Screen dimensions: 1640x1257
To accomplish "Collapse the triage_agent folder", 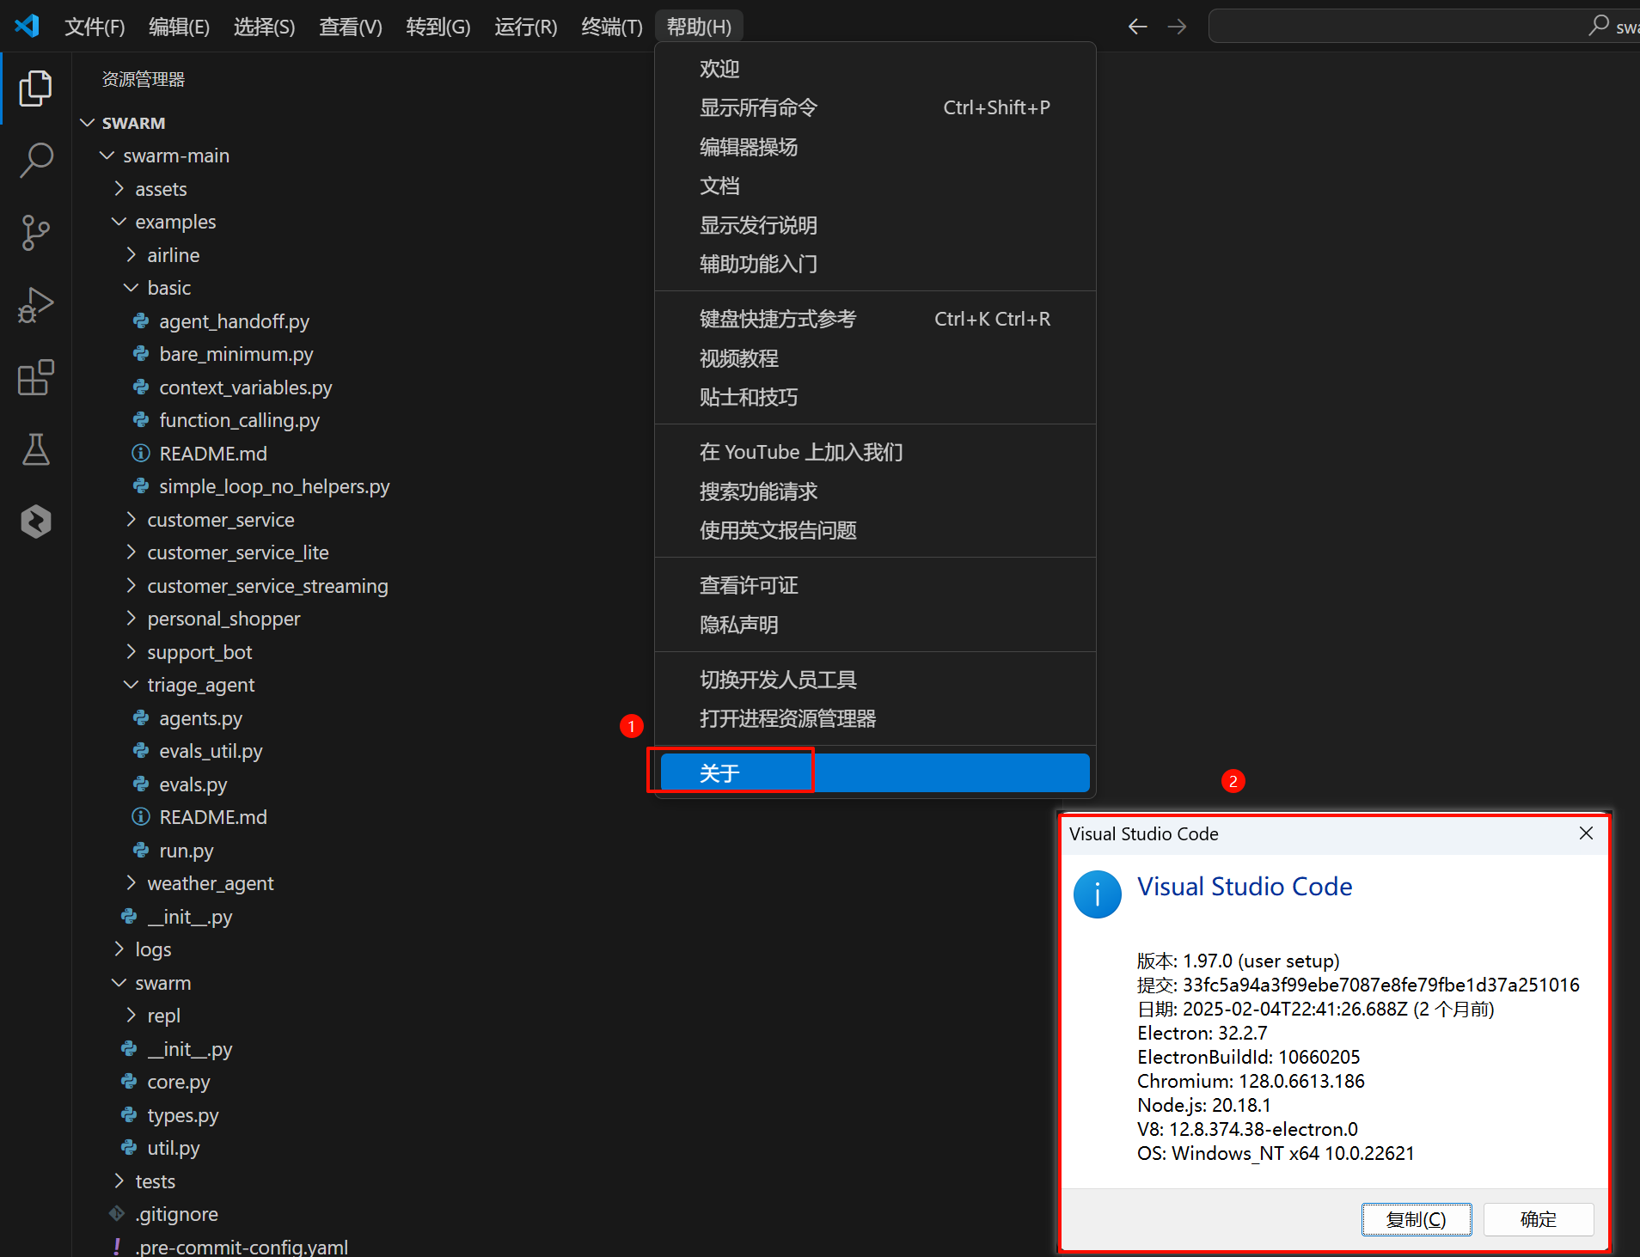I will 200,685.
